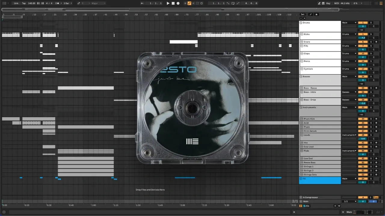The width and height of the screenshot is (385, 216).
Task: Toggle the Kicks track activator numbered 2
Action: pos(363,34)
